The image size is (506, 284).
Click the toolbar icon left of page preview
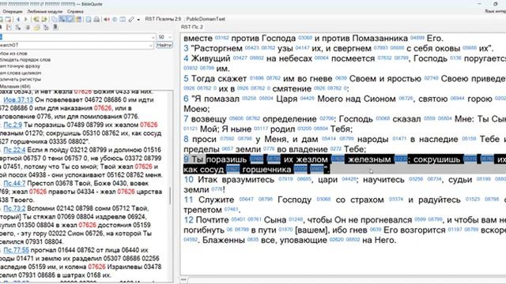click(78, 19)
